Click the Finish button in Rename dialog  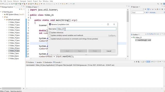pyautogui.click(x=95, y=51)
